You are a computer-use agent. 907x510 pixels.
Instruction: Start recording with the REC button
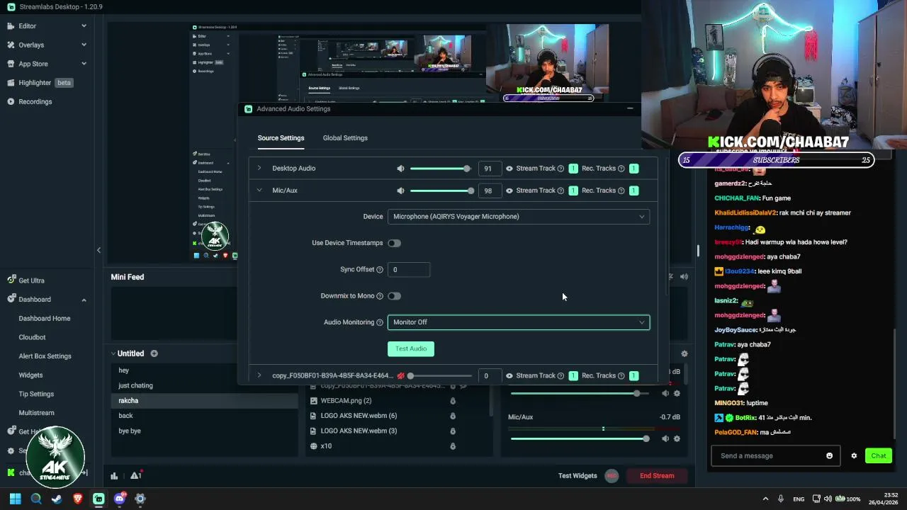point(612,476)
